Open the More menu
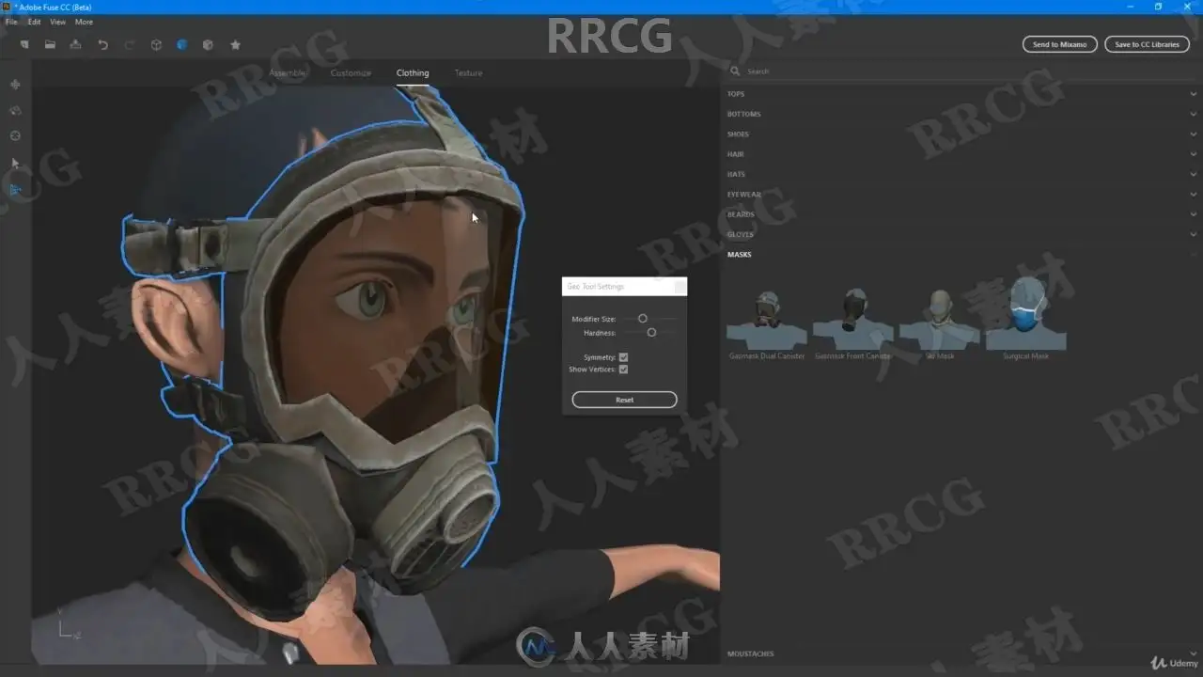 84,22
